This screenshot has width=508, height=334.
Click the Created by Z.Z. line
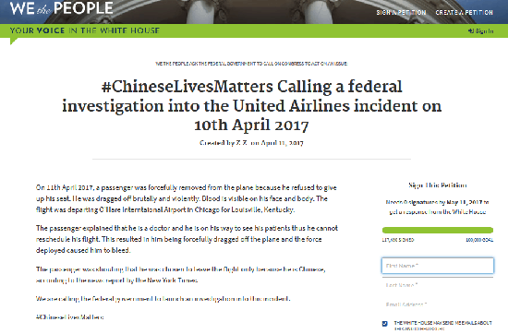click(x=251, y=143)
